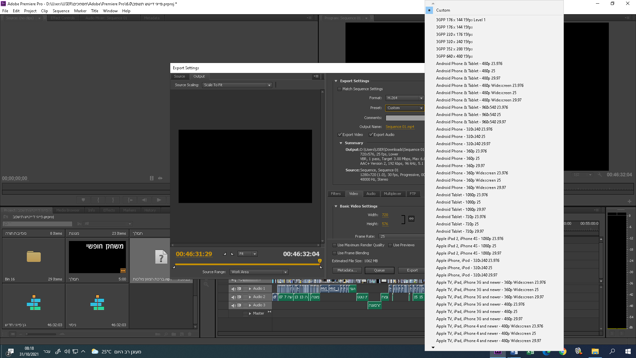636x358 pixels.
Task: Click the Sequence 01.mp4 output name link
Action: click(x=399, y=127)
